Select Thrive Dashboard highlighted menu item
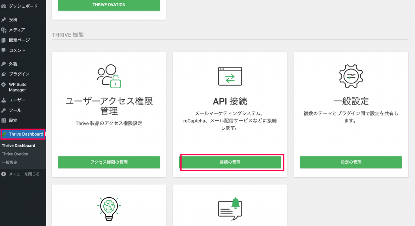This screenshot has height=226, width=415. [23, 134]
